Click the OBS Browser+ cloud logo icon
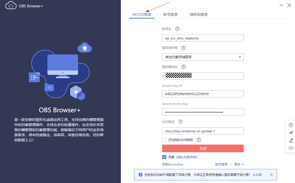The image size is (295, 183). tap(11, 5)
